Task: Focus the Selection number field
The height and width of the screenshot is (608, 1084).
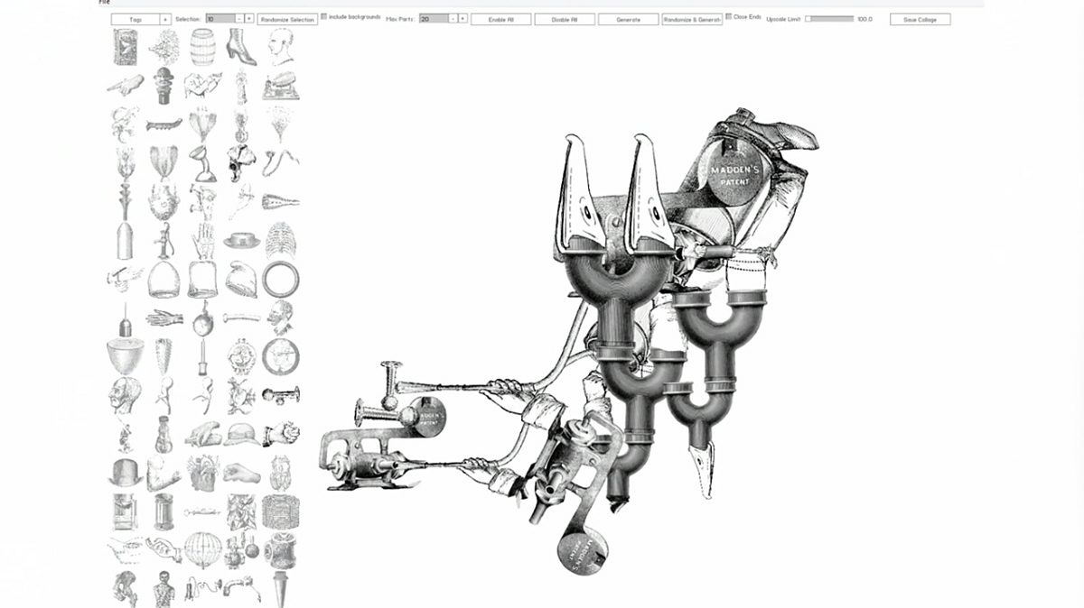Action: tap(220, 19)
